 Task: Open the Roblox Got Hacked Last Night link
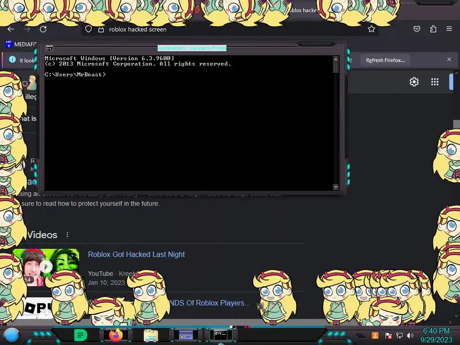pyautogui.click(x=136, y=254)
